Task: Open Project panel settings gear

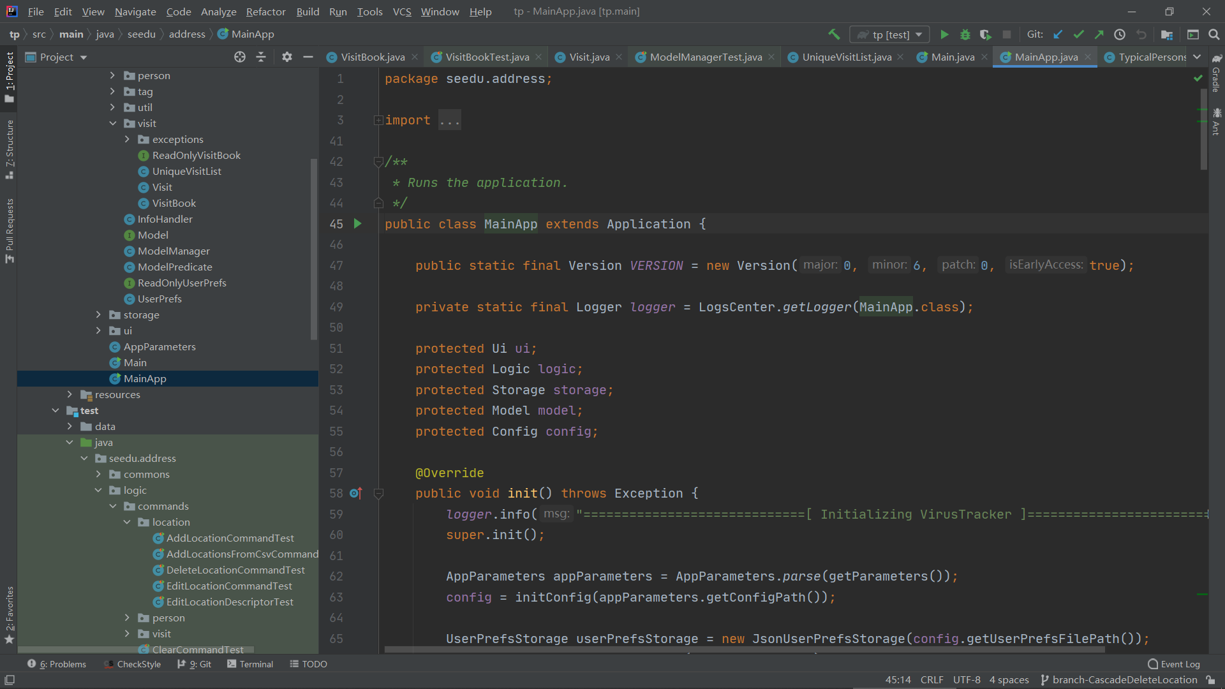Action: pos(286,57)
